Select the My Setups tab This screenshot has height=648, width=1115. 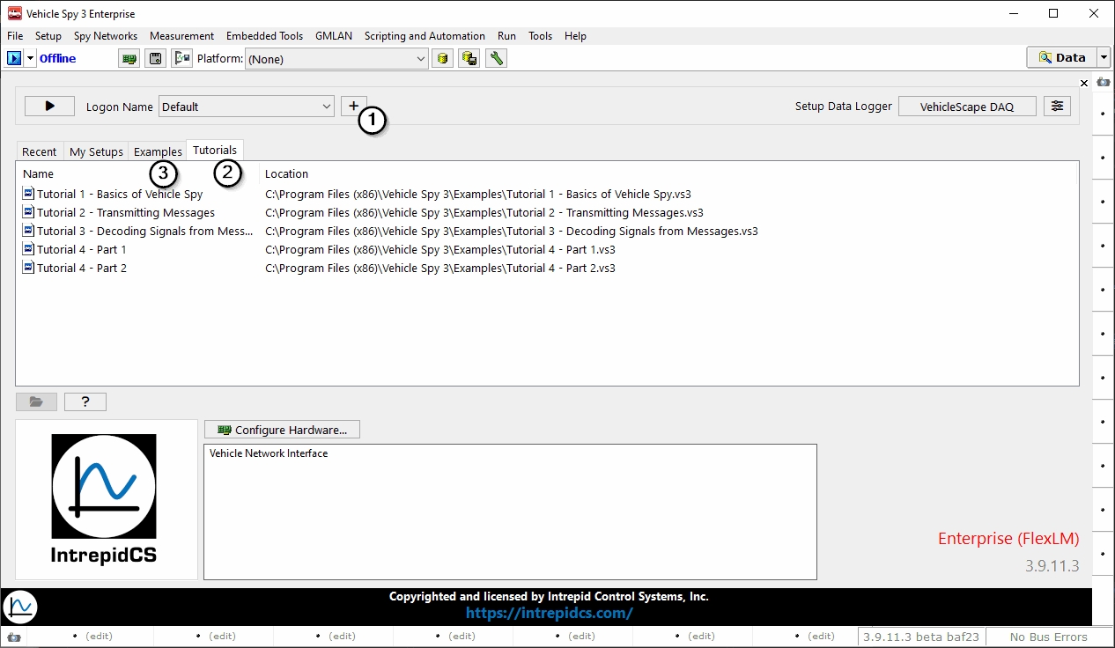click(96, 151)
